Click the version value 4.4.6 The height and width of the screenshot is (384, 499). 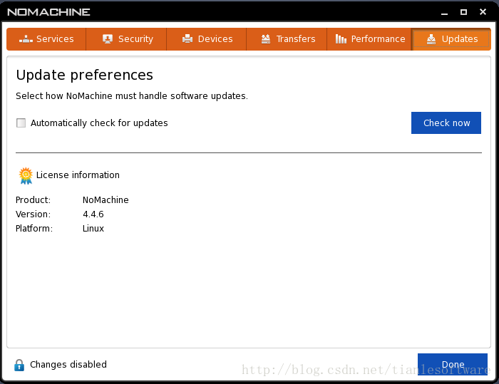(93, 214)
